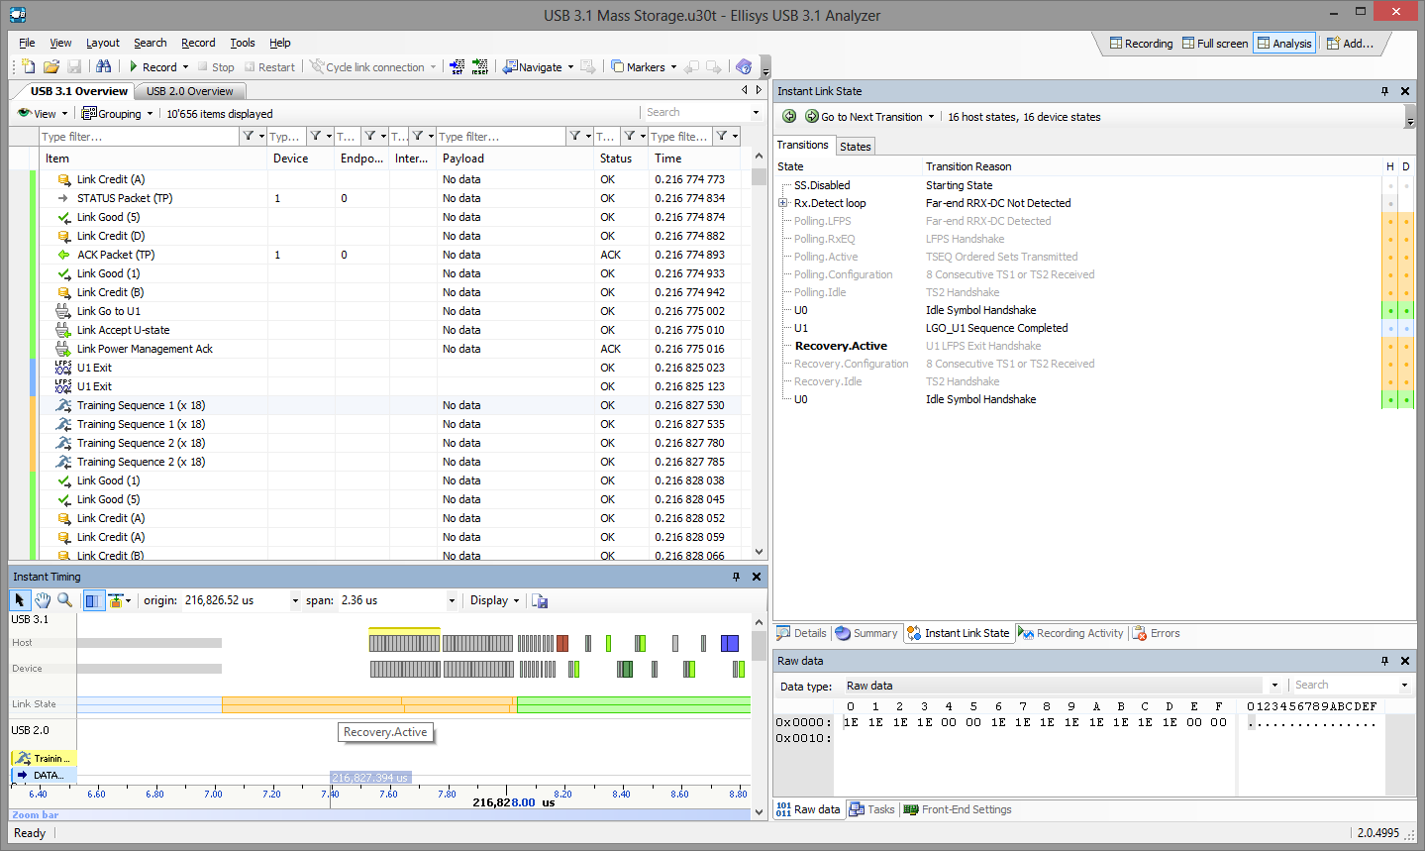Click the Open file folder icon
This screenshot has width=1425, height=851.
[x=51, y=66]
